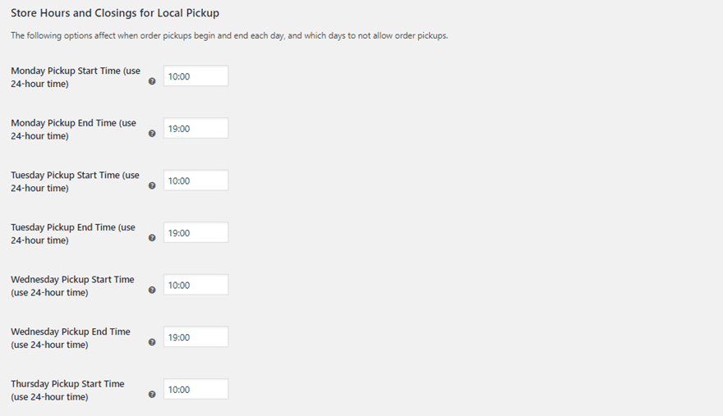Show help tip for Tuesday Pickup End Time
This screenshot has width=723, height=416.
152,238
